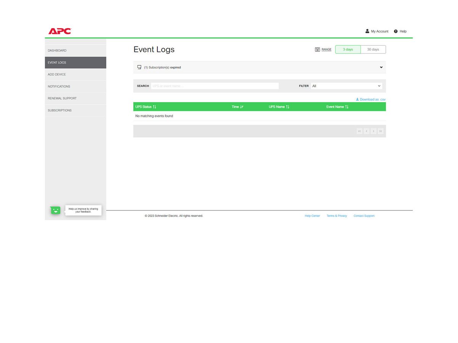The width and height of the screenshot is (458, 343).
Task: Click inside the UPS search field
Action: pos(214,86)
